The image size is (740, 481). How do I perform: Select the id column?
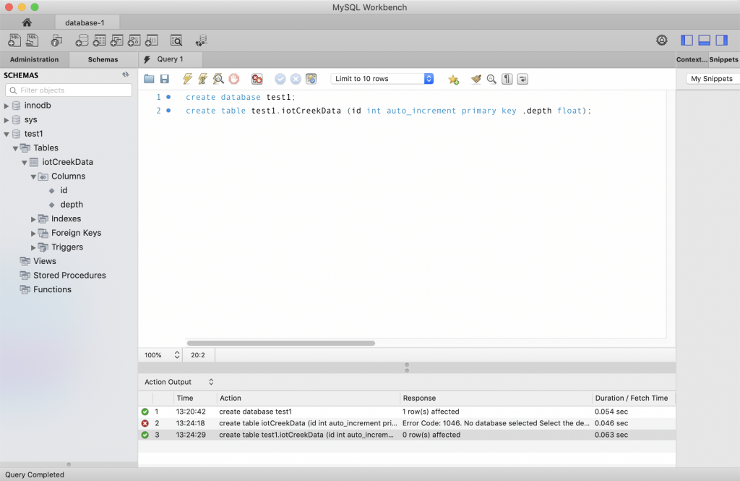[x=64, y=190]
